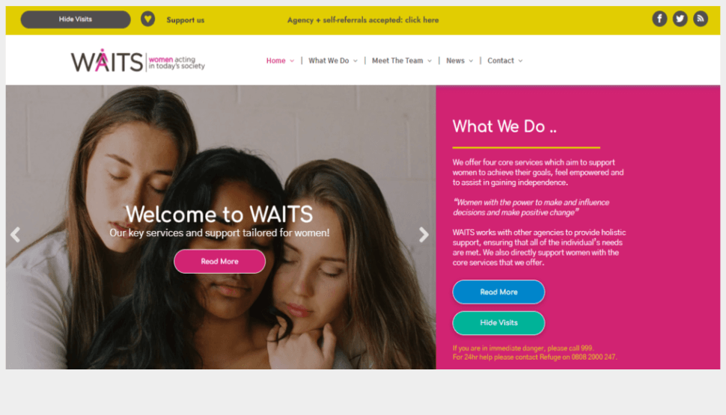The image size is (726, 415).
Task: Open the Twitter icon link
Action: click(680, 19)
